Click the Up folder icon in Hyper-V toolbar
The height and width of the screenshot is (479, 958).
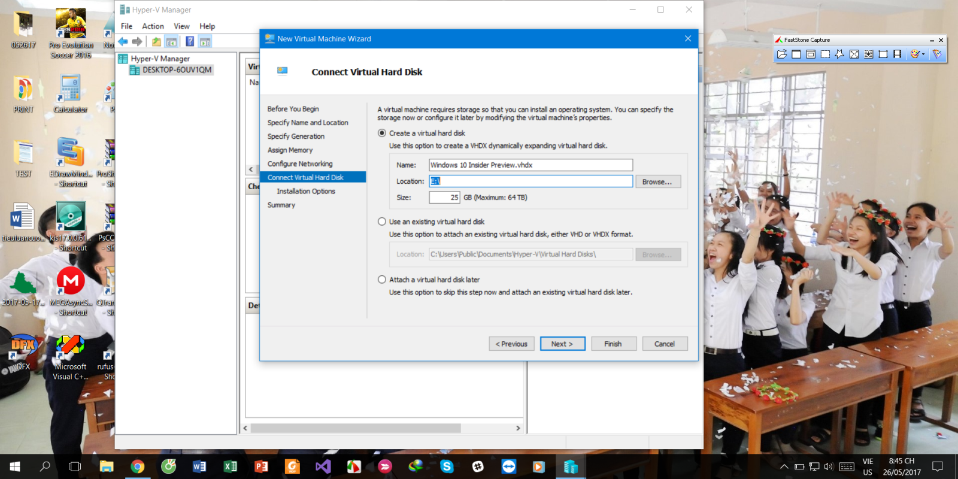coord(156,41)
